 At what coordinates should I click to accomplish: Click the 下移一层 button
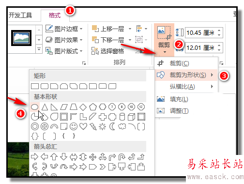click(108, 40)
